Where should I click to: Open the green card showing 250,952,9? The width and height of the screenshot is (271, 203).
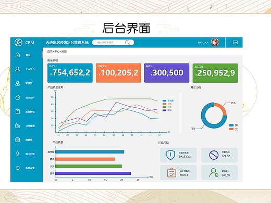215,73
